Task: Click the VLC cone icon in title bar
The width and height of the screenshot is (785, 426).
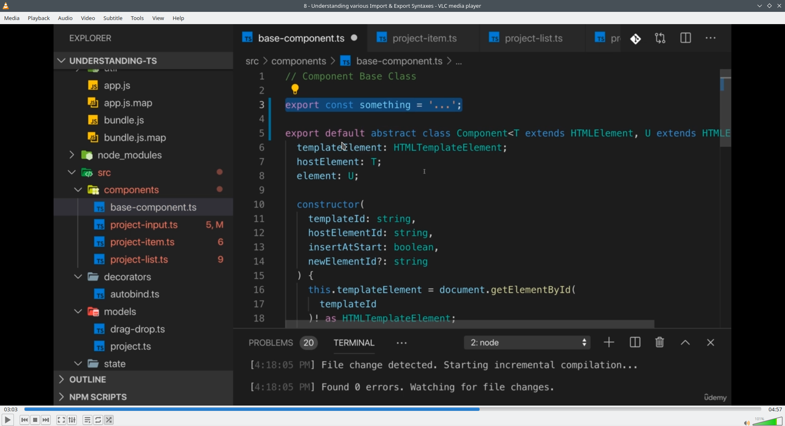Action: [6, 6]
